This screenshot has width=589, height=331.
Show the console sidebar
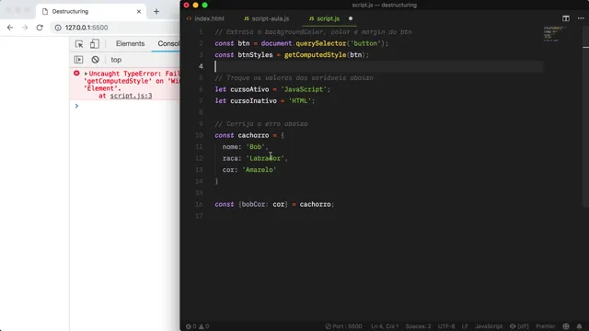[x=78, y=60]
